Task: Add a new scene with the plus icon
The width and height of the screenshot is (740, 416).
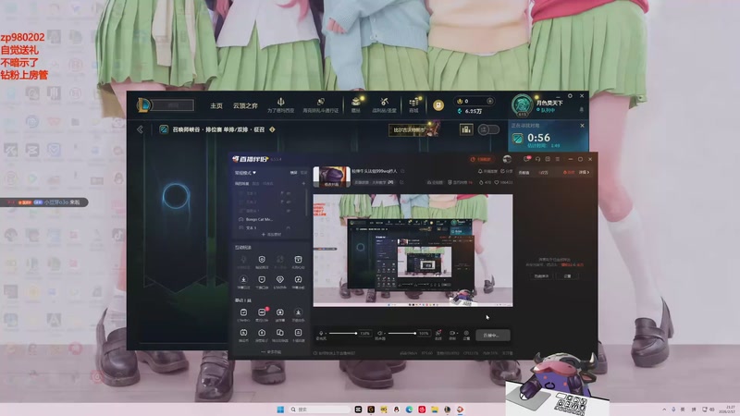Action: pyautogui.click(x=303, y=183)
